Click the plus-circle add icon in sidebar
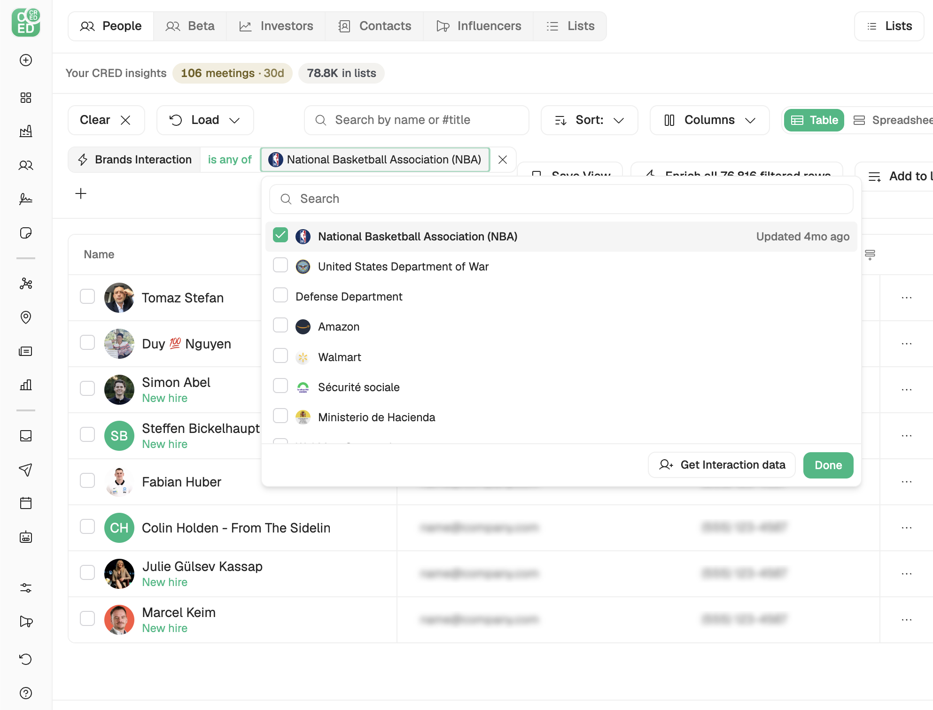Viewport: 933px width, 710px height. tap(26, 60)
